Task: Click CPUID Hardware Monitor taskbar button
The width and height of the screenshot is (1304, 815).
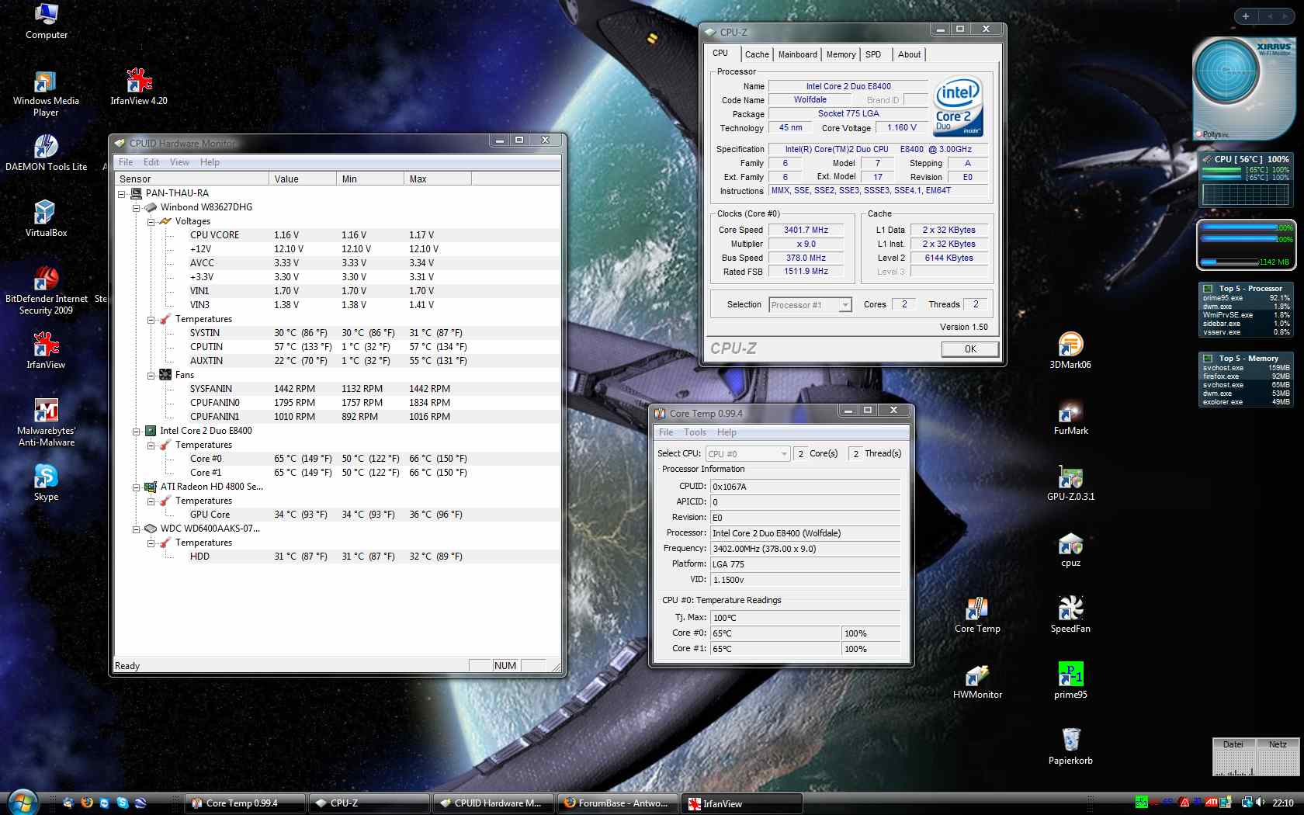Action: 494,803
